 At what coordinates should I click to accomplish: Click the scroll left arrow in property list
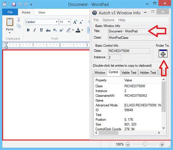tap(96, 133)
